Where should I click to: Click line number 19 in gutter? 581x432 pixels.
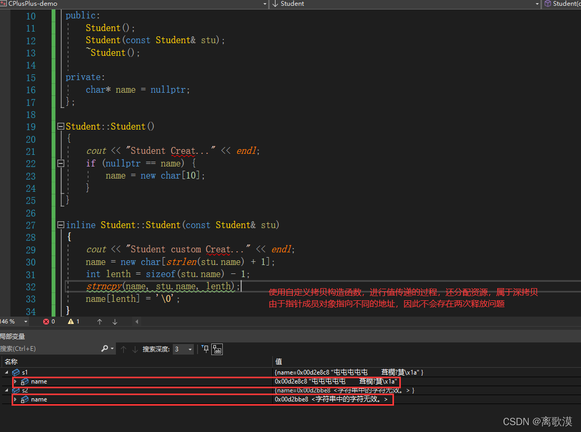tap(31, 127)
